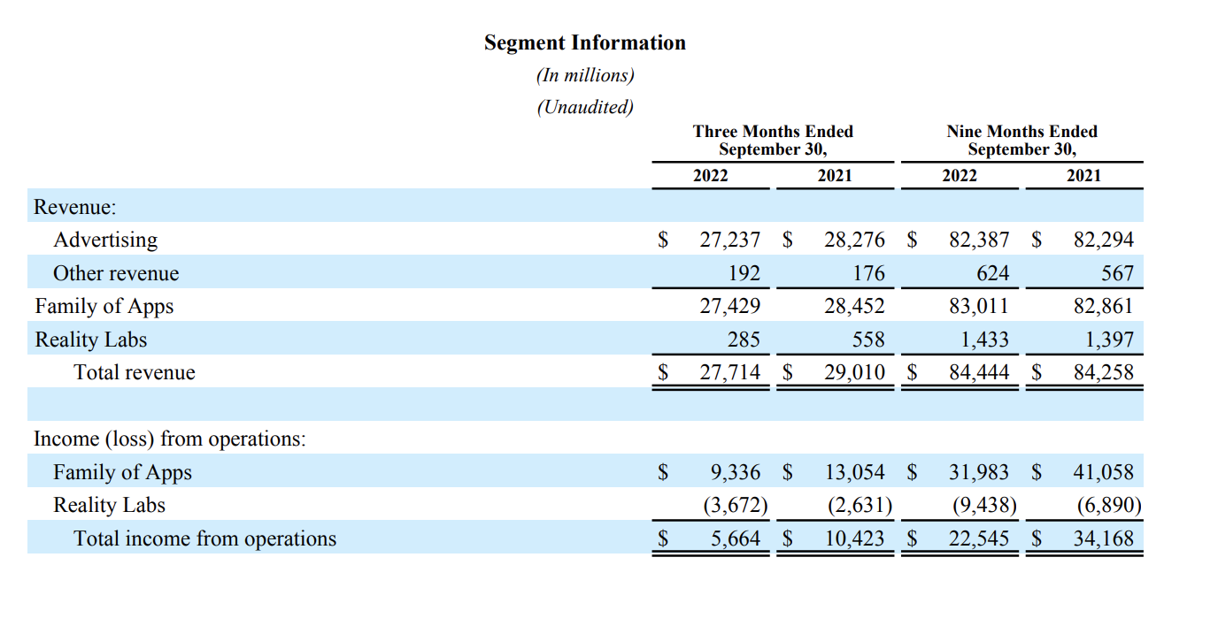Click the Revenue: section label
This screenshot has height=626, width=1218.
click(x=74, y=207)
